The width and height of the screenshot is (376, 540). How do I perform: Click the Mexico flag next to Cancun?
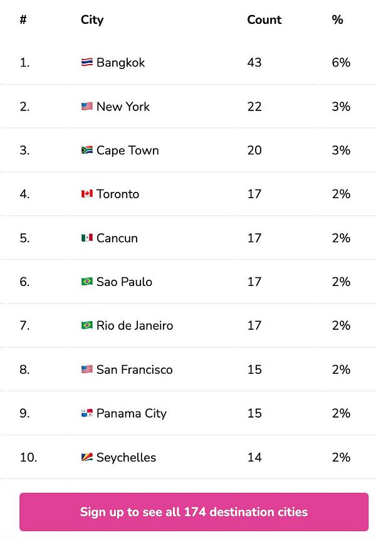tap(86, 238)
